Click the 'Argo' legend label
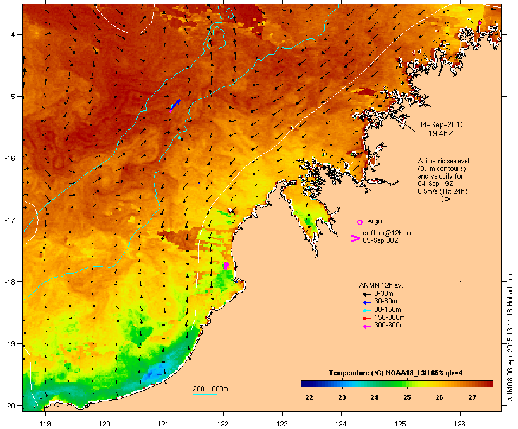The image size is (518, 429). [375, 221]
